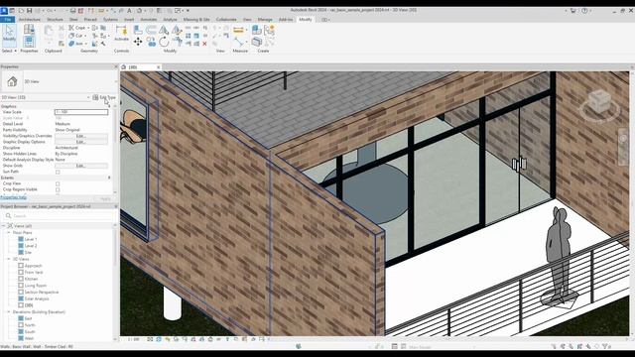This screenshot has width=635, height=357.
Task: Click the Join geometry tool icon
Action: click(x=71, y=44)
